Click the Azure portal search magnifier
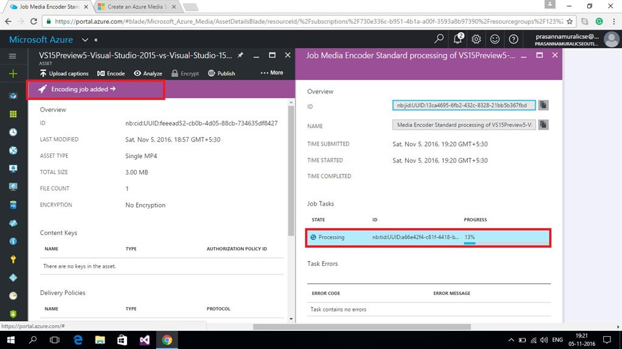Screen dimensions: 622x349 click(x=439, y=39)
